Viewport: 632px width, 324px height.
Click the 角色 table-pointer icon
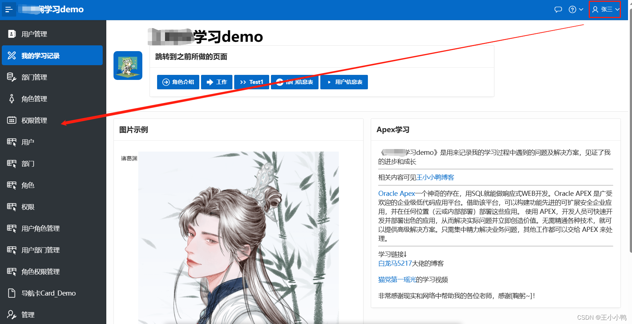click(x=12, y=185)
